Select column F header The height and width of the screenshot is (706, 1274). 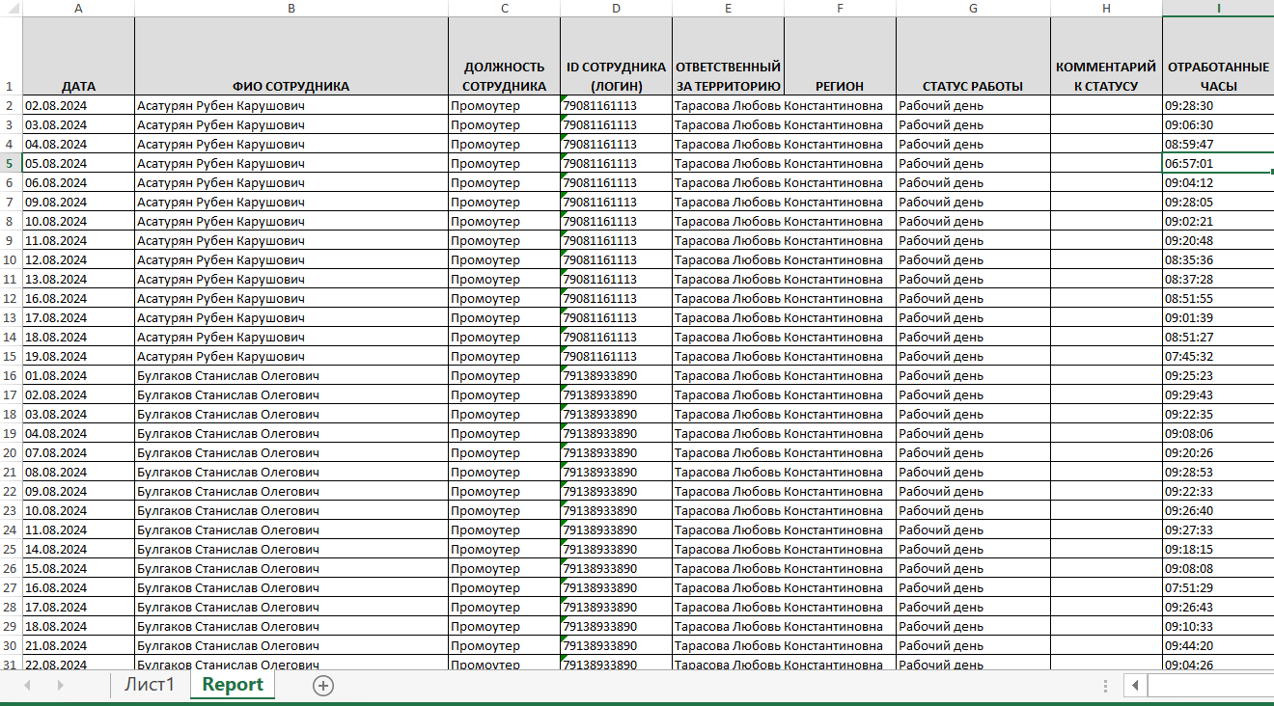[x=840, y=8]
